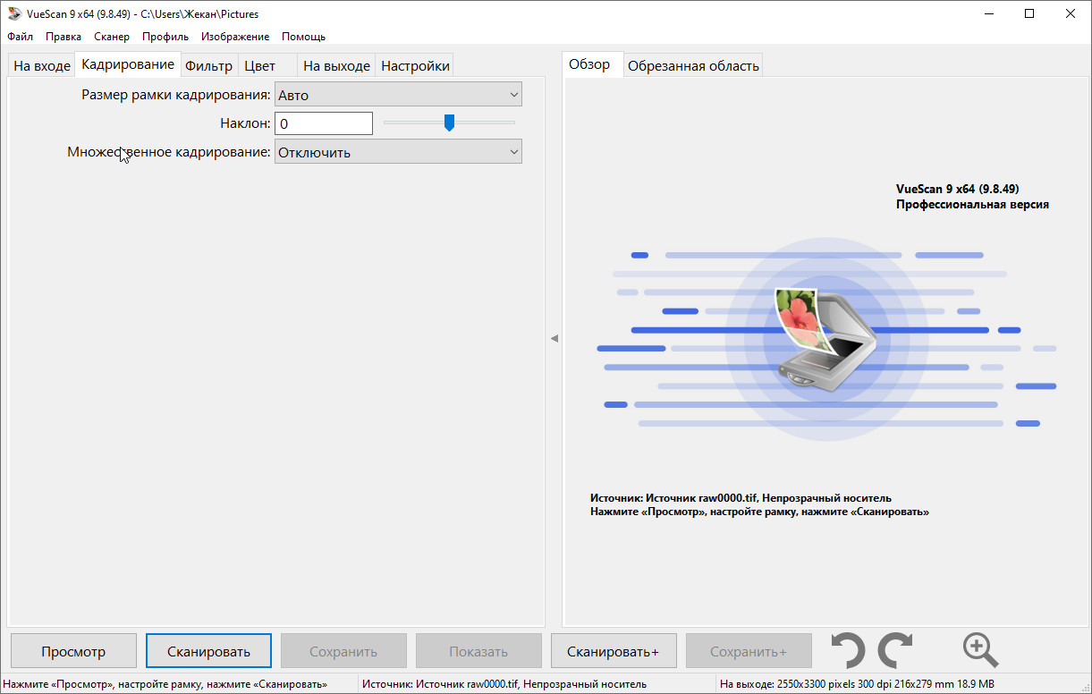1092x694 pixels.
Task: Open the Сканер menu
Action: (x=112, y=37)
